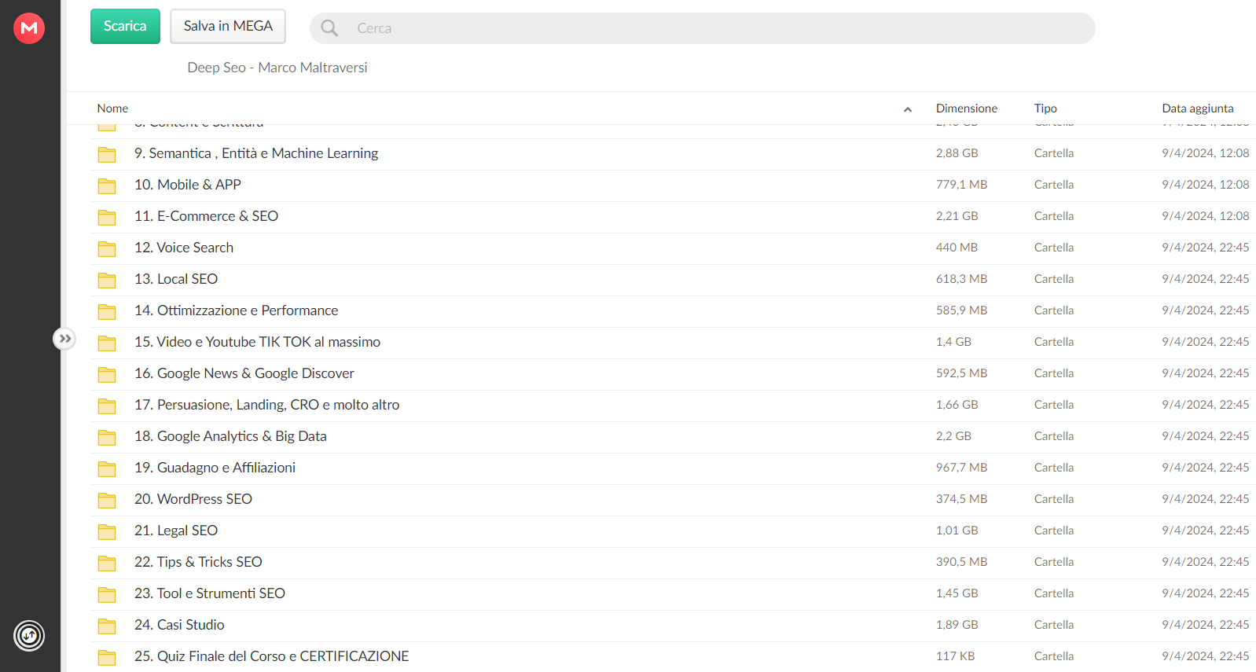Screen dimensions: 1256x672
Task: Click the 2,88 GB size value
Action: pyautogui.click(x=957, y=153)
